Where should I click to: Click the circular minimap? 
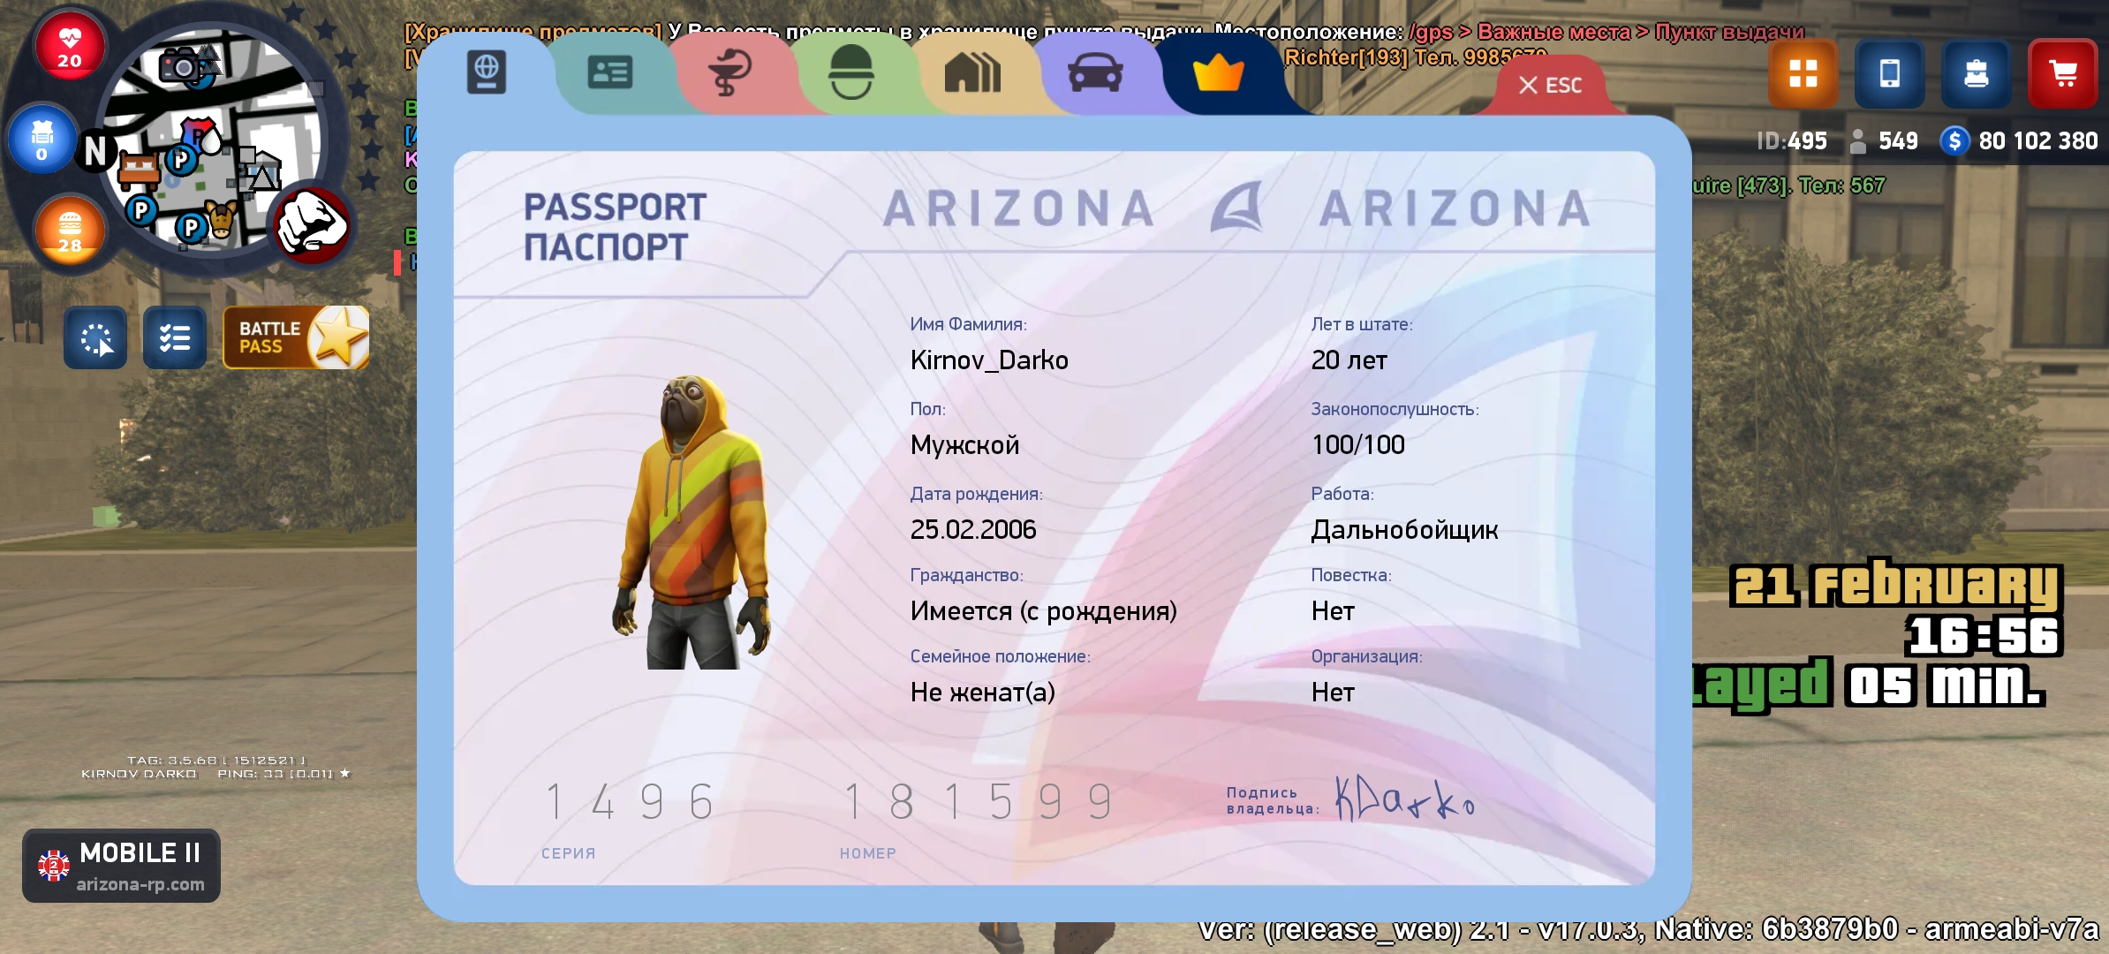(210, 137)
